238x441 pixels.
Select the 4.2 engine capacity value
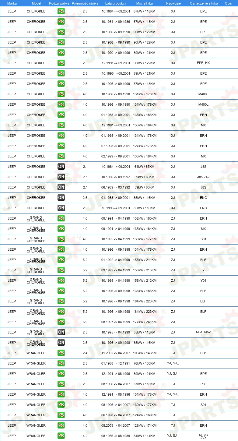(85, 436)
